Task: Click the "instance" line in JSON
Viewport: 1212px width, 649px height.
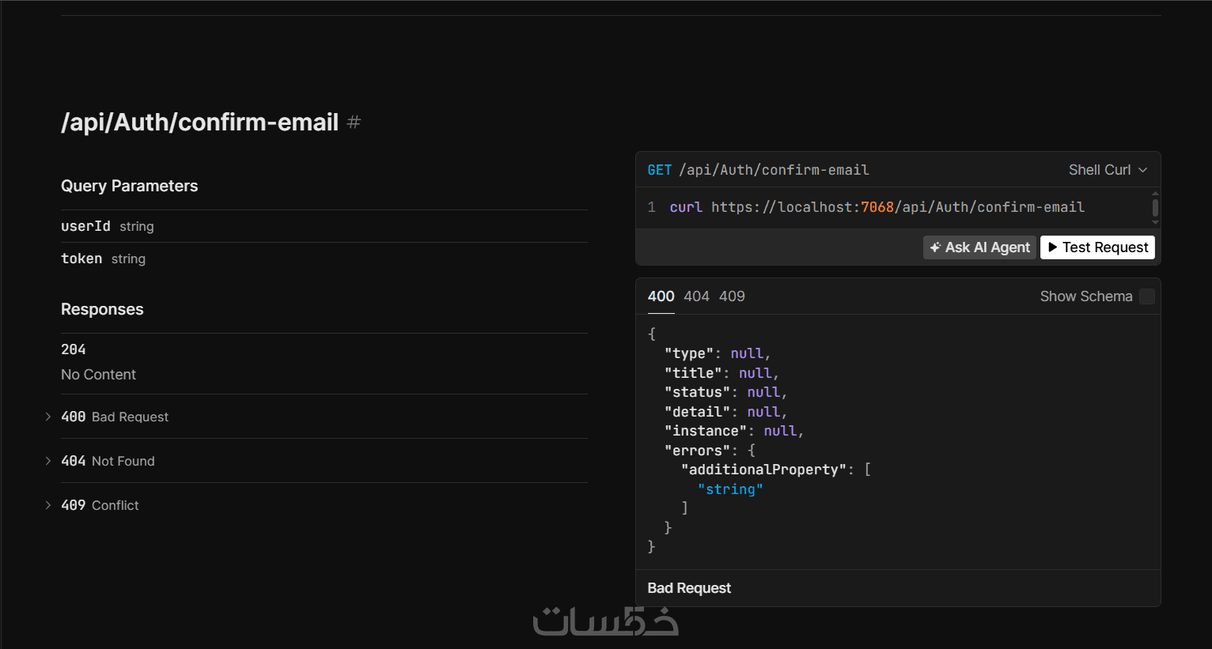Action: 734,431
